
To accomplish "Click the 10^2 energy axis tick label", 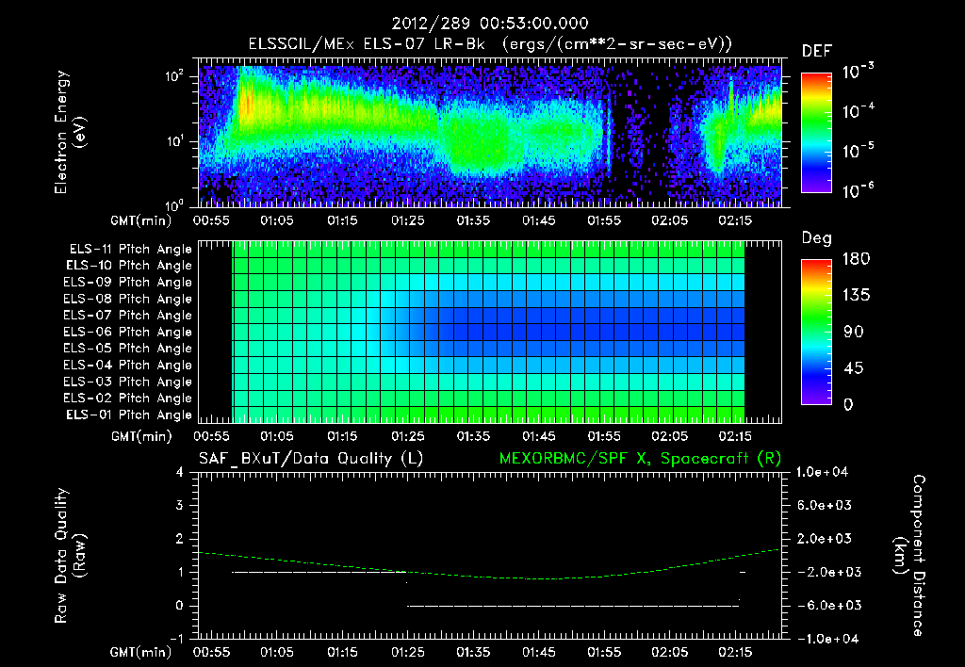I will 174,77.
